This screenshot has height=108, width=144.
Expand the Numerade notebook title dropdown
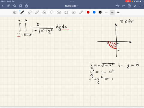point(72,6)
